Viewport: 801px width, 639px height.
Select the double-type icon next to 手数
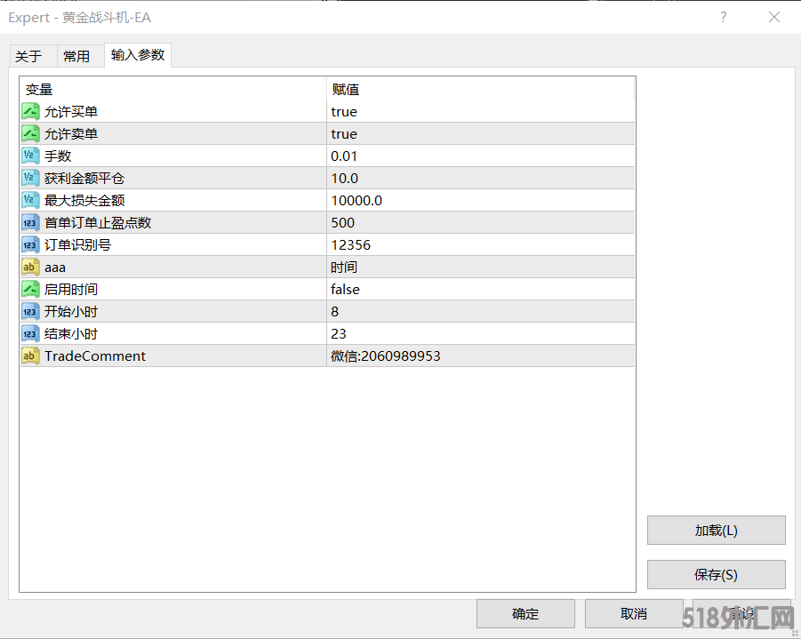click(30, 156)
